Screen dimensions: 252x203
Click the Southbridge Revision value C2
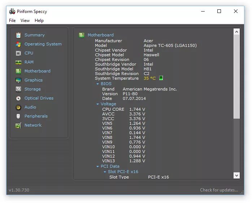pos(147,74)
